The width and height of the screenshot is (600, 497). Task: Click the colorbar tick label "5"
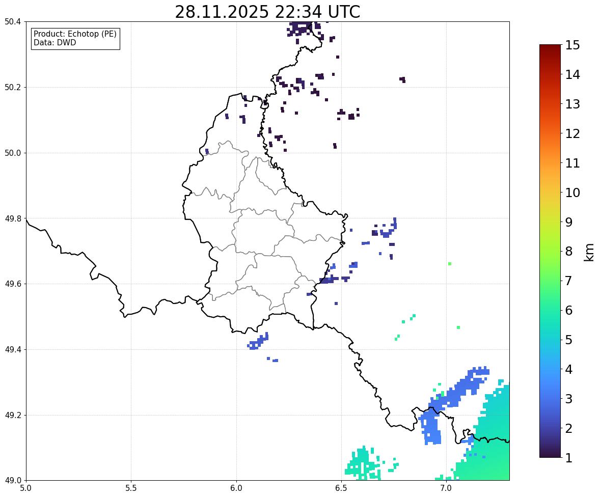pyautogui.click(x=568, y=340)
